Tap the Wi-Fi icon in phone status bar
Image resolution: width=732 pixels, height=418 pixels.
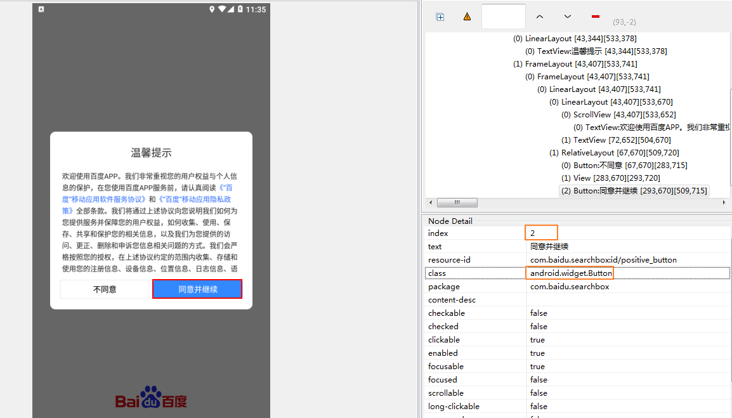(x=222, y=10)
